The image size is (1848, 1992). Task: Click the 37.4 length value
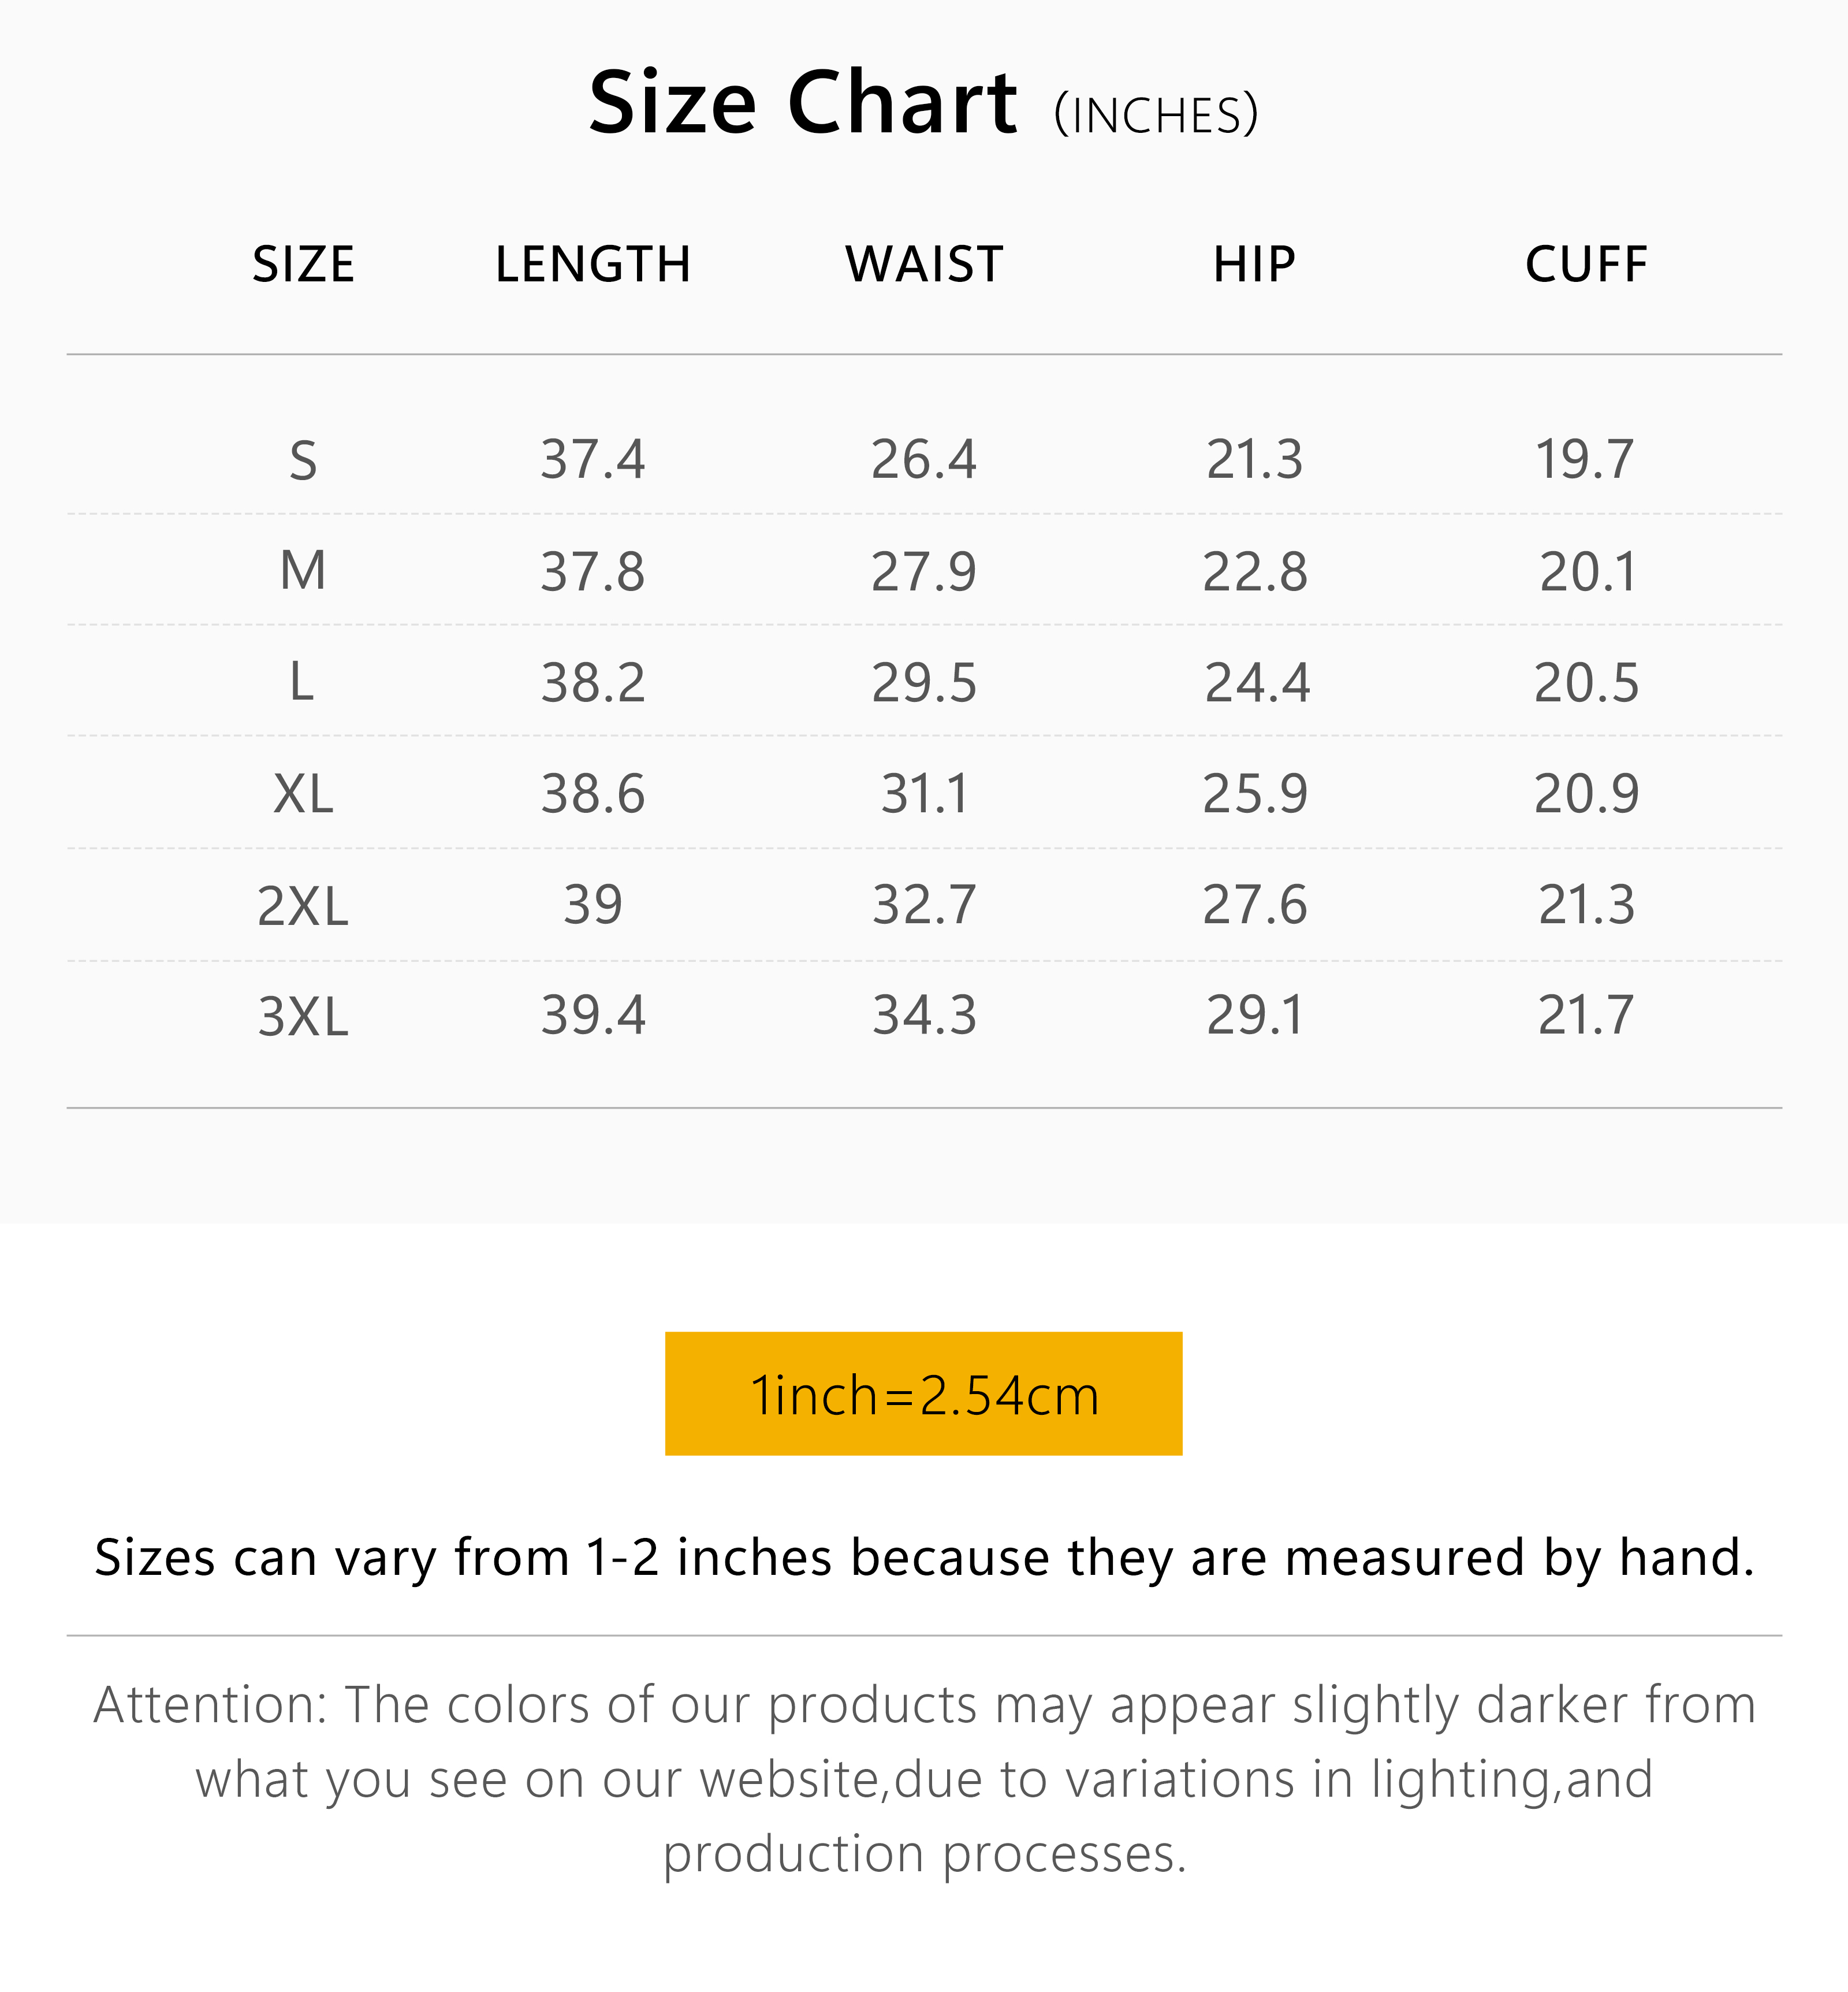click(x=593, y=460)
